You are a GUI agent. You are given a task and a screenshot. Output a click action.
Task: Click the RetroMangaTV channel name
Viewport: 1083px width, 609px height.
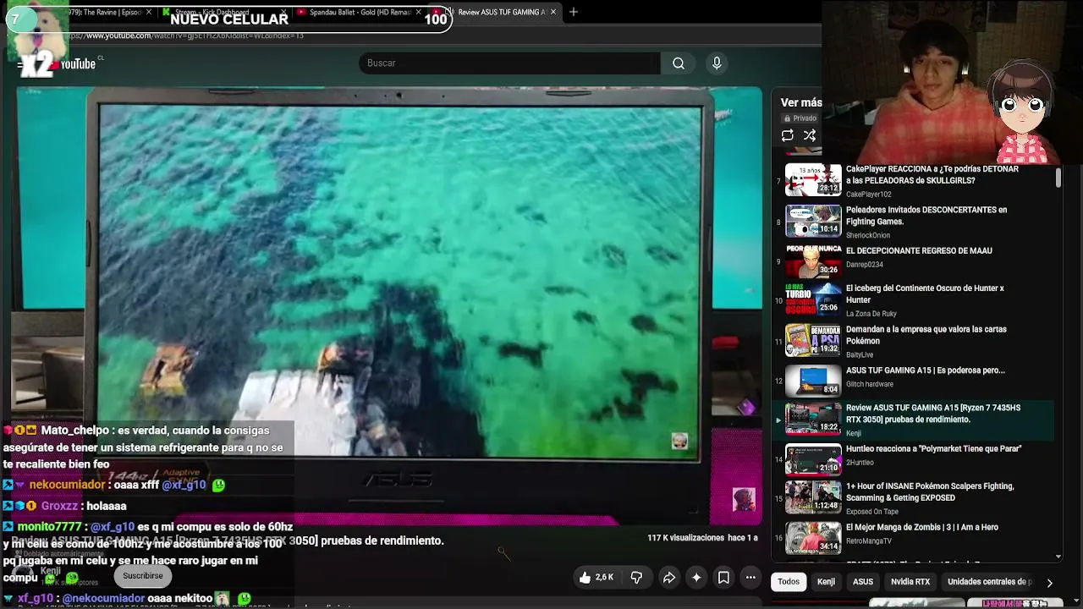pos(869,541)
